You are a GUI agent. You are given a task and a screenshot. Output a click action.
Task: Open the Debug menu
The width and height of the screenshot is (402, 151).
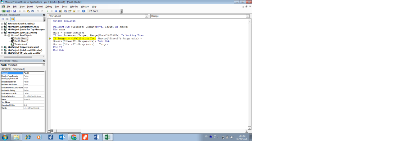49,6
